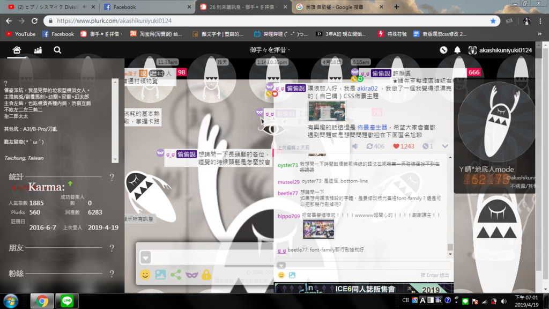549x309 pixels.
Task: Click response list scrollbar down arrow
Action: pyautogui.click(x=450, y=254)
